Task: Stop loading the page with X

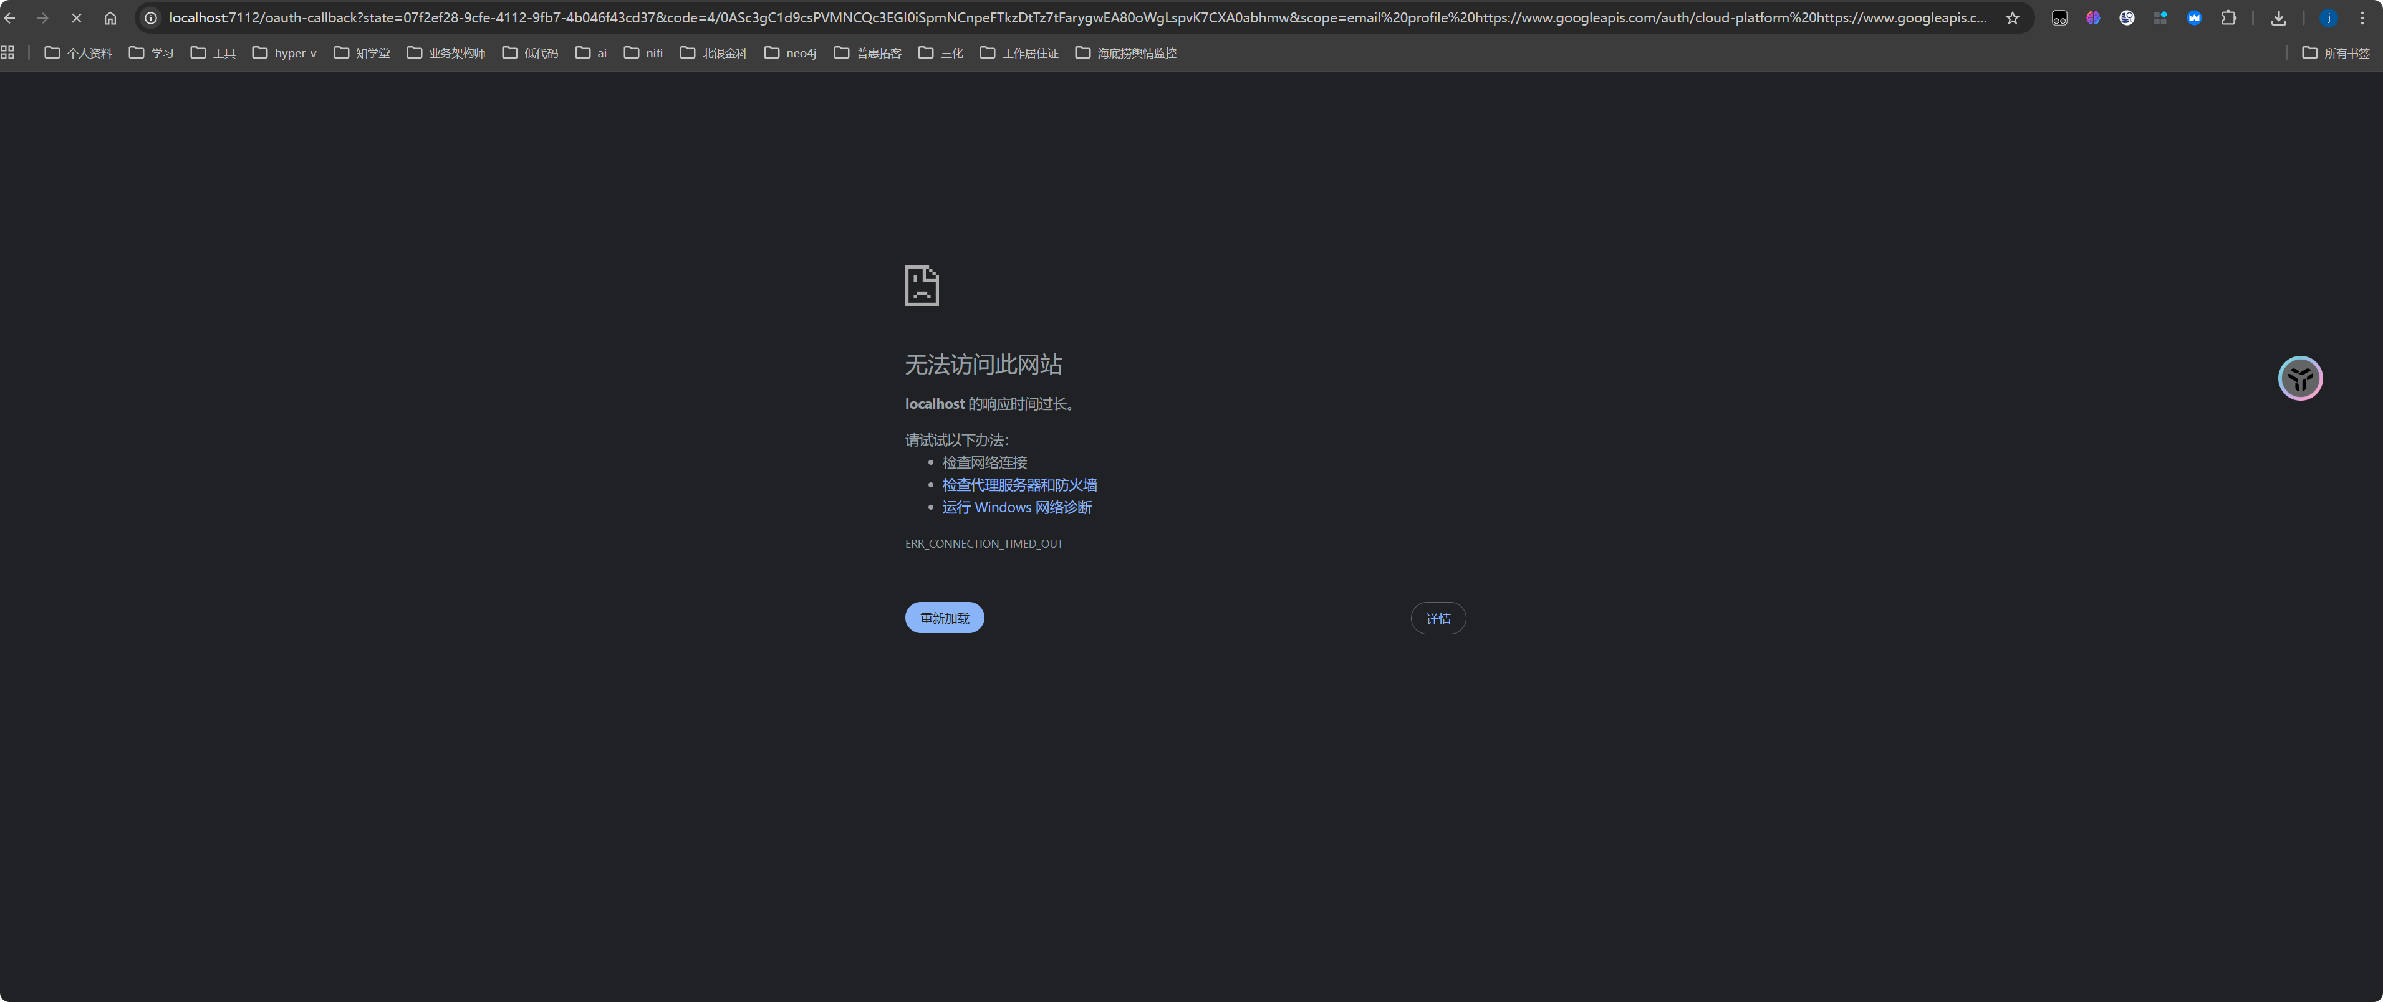Action: (x=77, y=17)
